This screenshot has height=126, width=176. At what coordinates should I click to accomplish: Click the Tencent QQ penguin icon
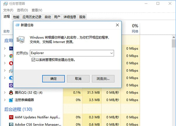tap(11, 93)
